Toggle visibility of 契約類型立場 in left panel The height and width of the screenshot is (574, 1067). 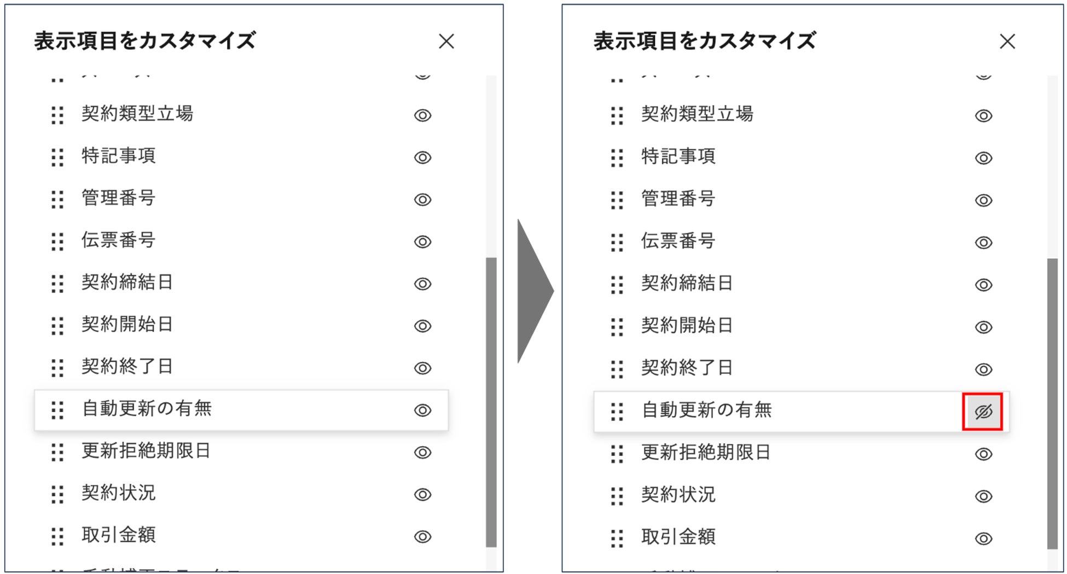click(422, 115)
